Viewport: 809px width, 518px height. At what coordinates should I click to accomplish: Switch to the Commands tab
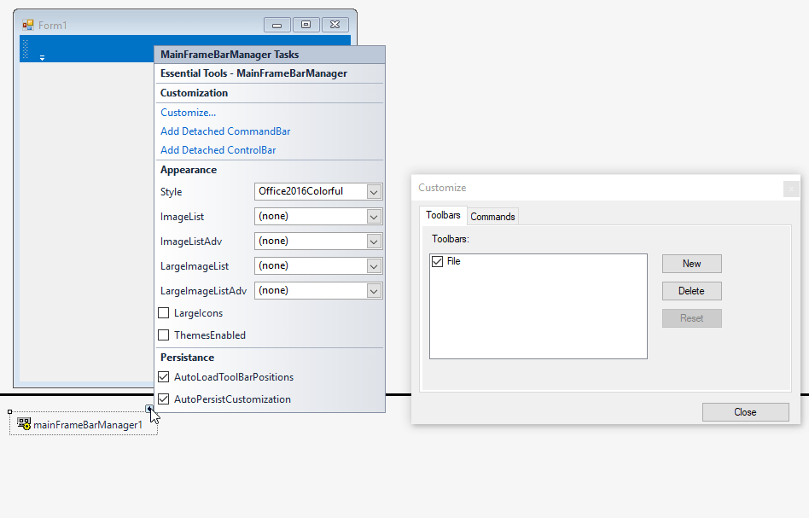492,216
